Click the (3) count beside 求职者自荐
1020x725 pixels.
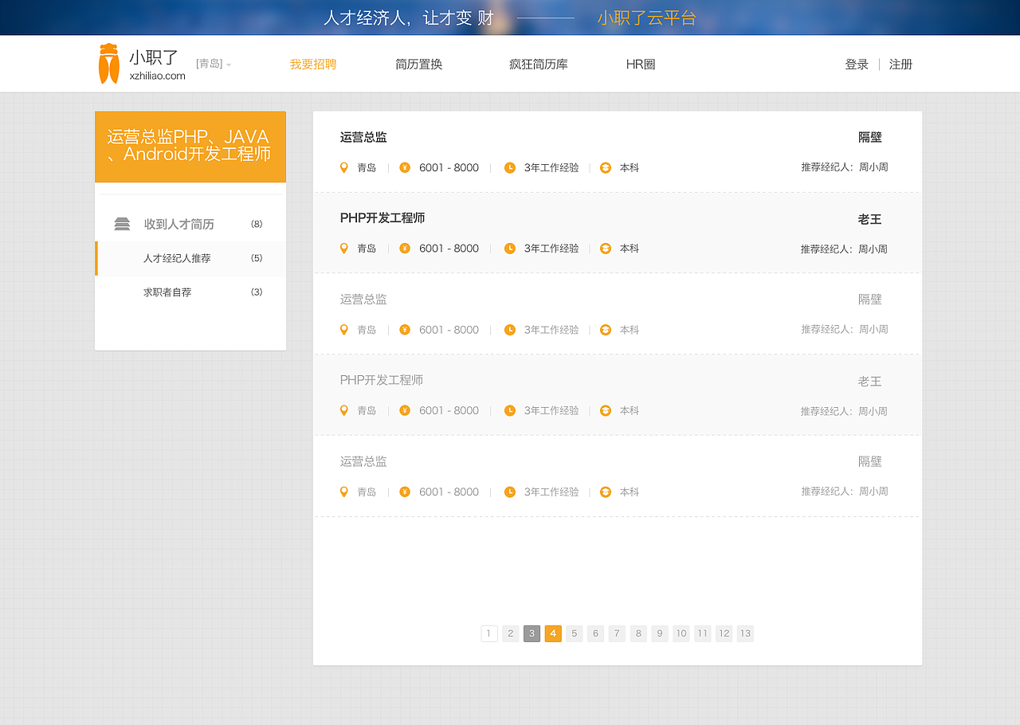point(257,292)
